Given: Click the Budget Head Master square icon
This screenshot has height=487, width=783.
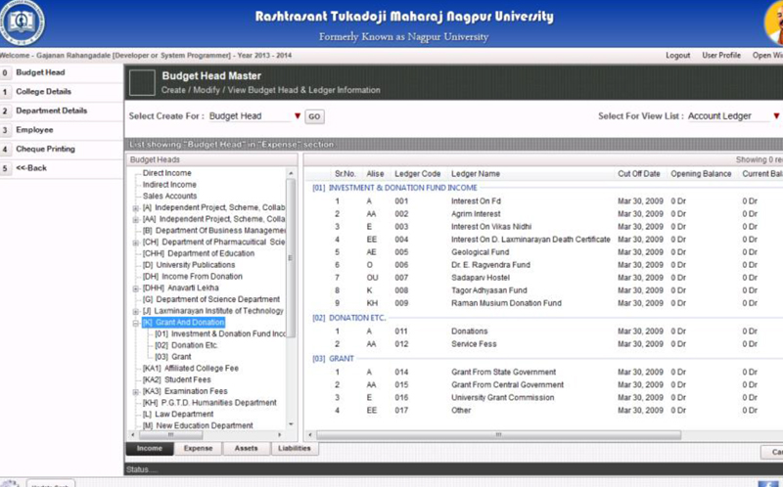Looking at the screenshot, I should [142, 83].
